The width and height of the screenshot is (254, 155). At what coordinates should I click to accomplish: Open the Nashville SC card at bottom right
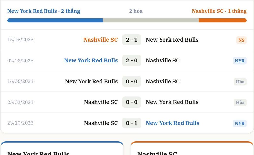point(192,148)
